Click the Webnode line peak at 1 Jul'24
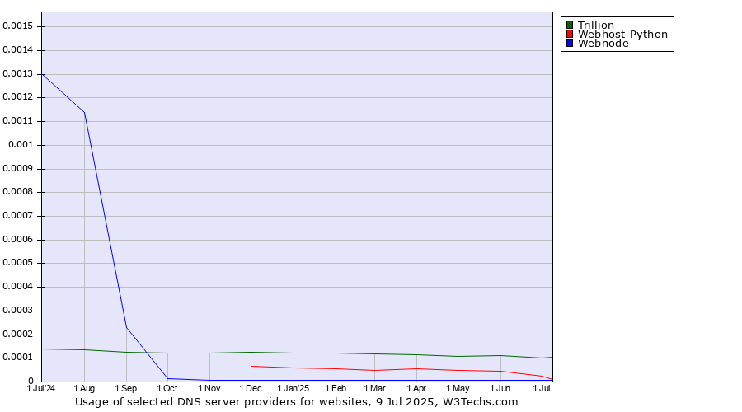742x412 pixels. tap(43, 74)
